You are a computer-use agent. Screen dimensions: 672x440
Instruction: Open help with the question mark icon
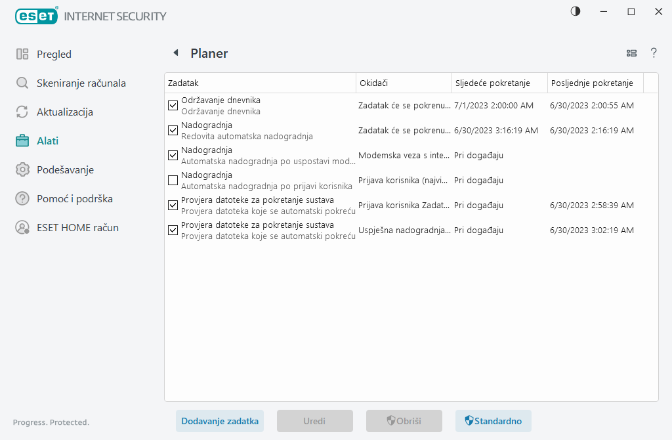pos(654,53)
